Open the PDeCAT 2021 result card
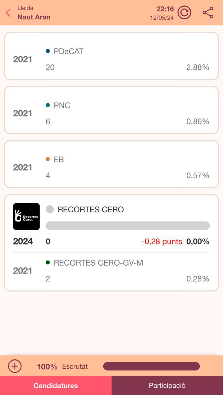The height and width of the screenshot is (395, 223). pyautogui.click(x=111, y=56)
